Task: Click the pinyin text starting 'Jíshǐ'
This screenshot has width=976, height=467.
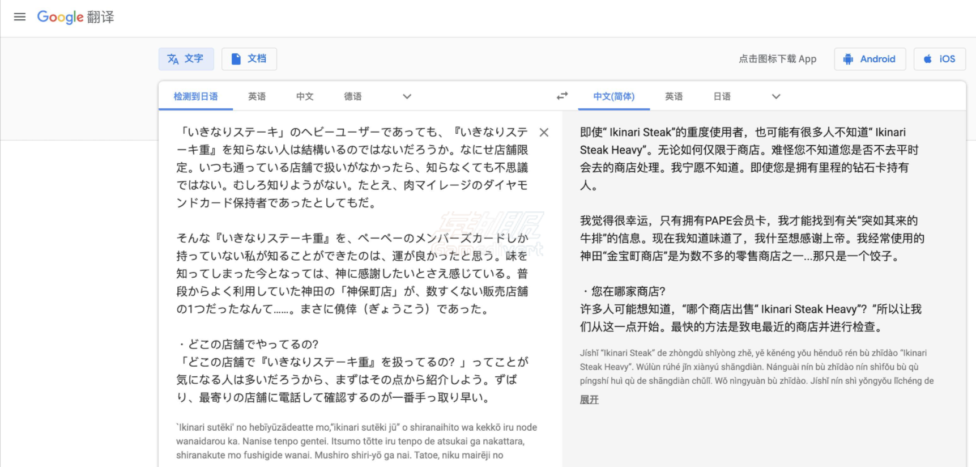Action: click(757, 367)
